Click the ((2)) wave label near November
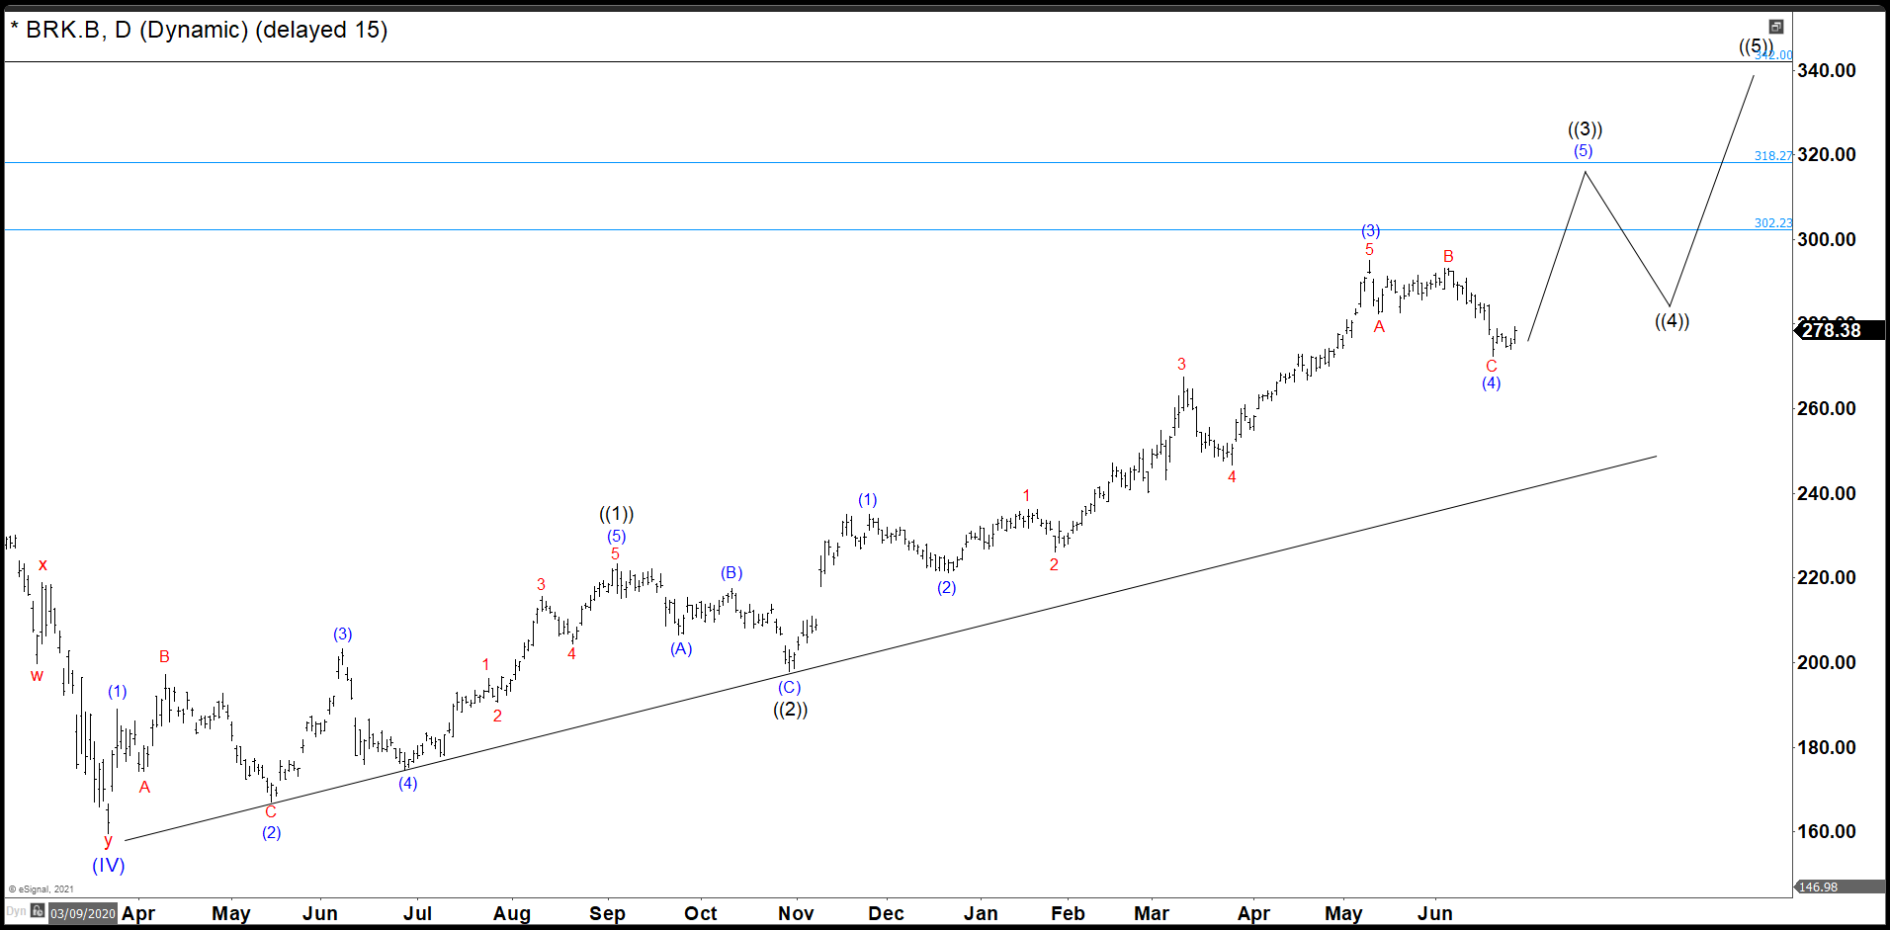This screenshot has width=1890, height=930. (x=790, y=709)
